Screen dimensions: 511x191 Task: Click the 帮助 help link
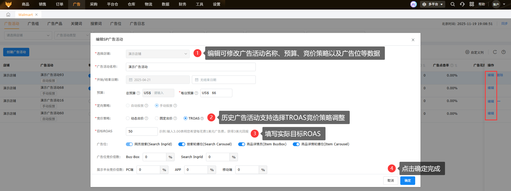coord(482,4)
